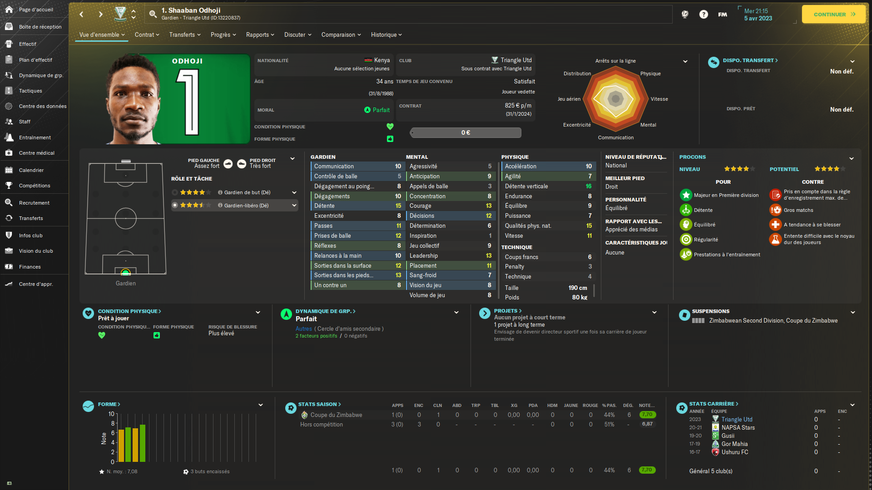This screenshot has height=490, width=872.
Task: Select the Gardien de but (Dé) role radio
Action: [x=174, y=192]
